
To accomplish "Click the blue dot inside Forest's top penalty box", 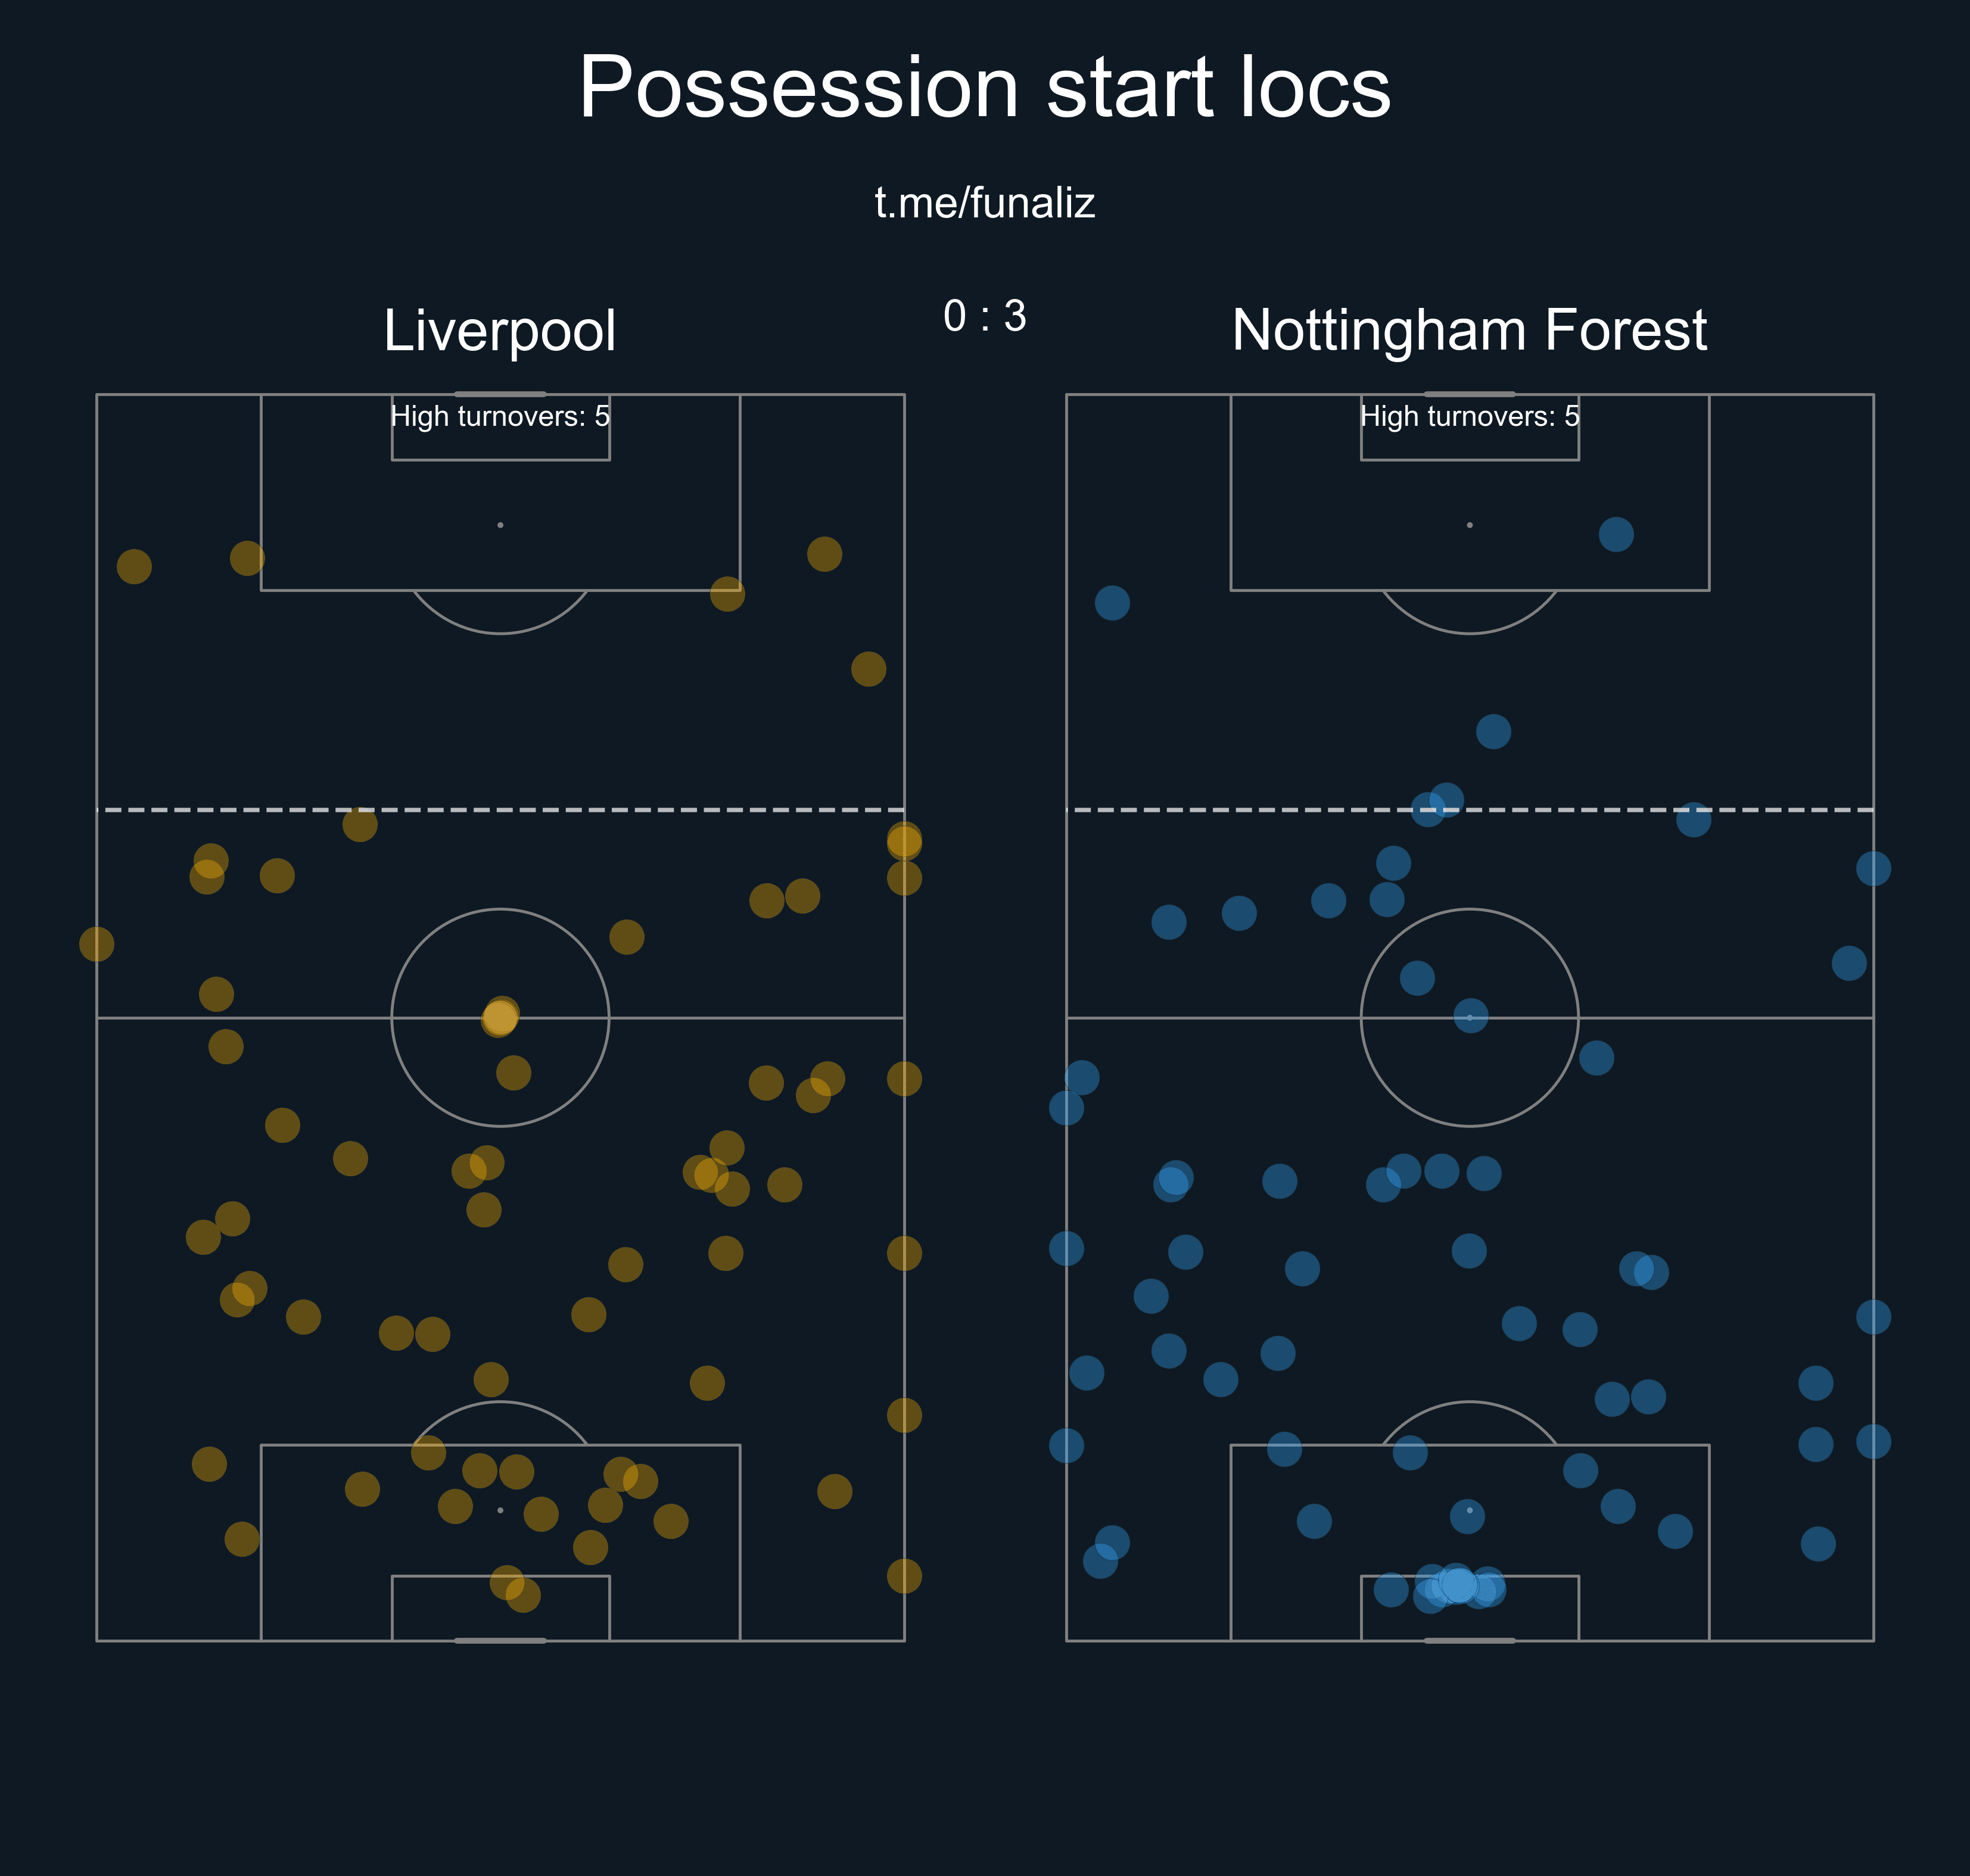I will (x=1616, y=534).
